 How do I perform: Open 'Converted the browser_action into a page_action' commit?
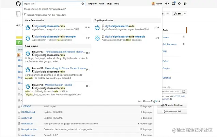68,130
